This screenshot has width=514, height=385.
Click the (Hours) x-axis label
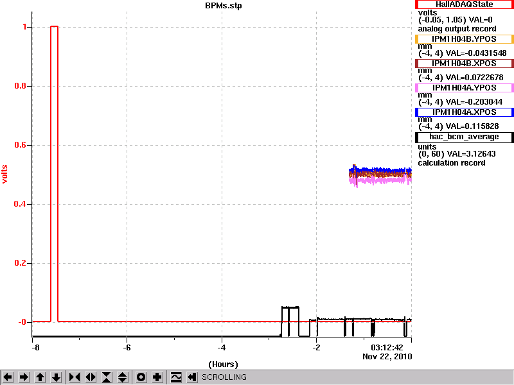(223, 364)
